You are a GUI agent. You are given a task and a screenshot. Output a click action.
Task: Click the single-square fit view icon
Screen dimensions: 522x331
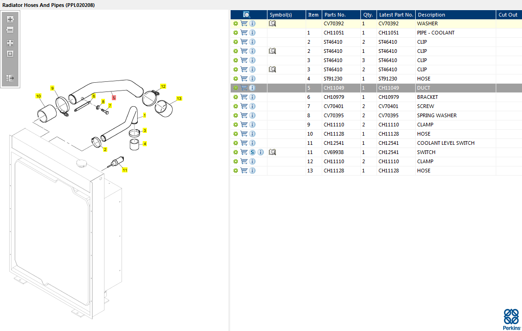[x=10, y=54]
